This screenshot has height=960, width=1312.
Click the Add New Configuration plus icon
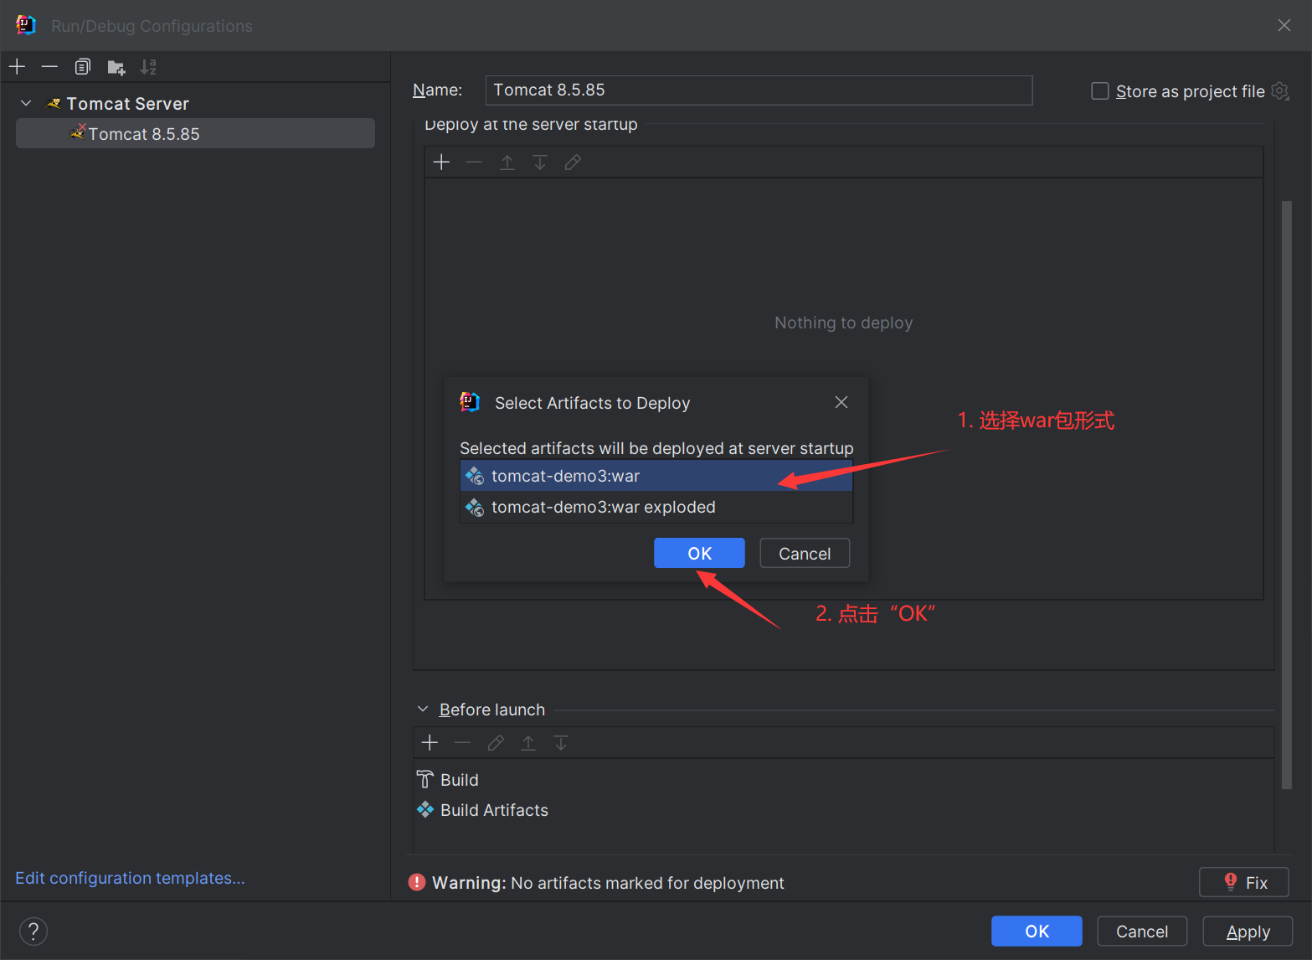click(18, 66)
